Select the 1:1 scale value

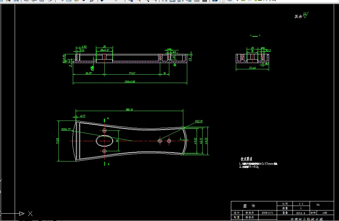(301, 204)
